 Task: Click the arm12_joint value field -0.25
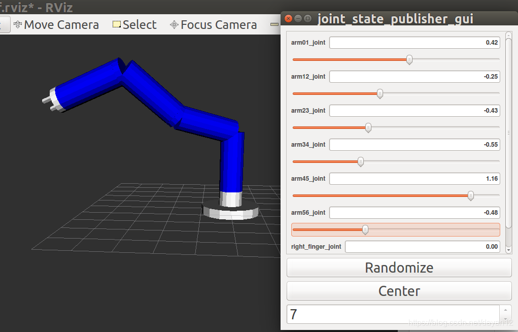tap(415, 77)
